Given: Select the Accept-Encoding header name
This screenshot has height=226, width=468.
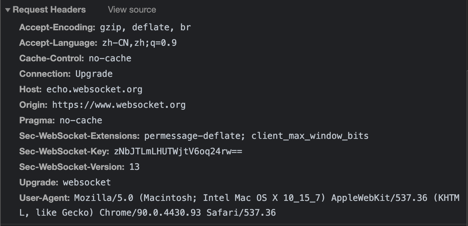Looking at the screenshot, I should [x=57, y=27].
